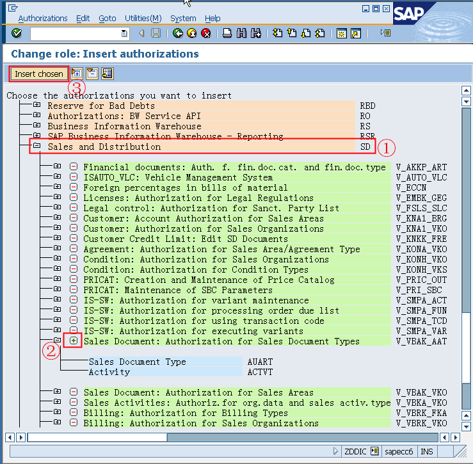
Task: Toggle selection for V_KNA1_BRG Customer Account Authorization
Action: pos(74,218)
